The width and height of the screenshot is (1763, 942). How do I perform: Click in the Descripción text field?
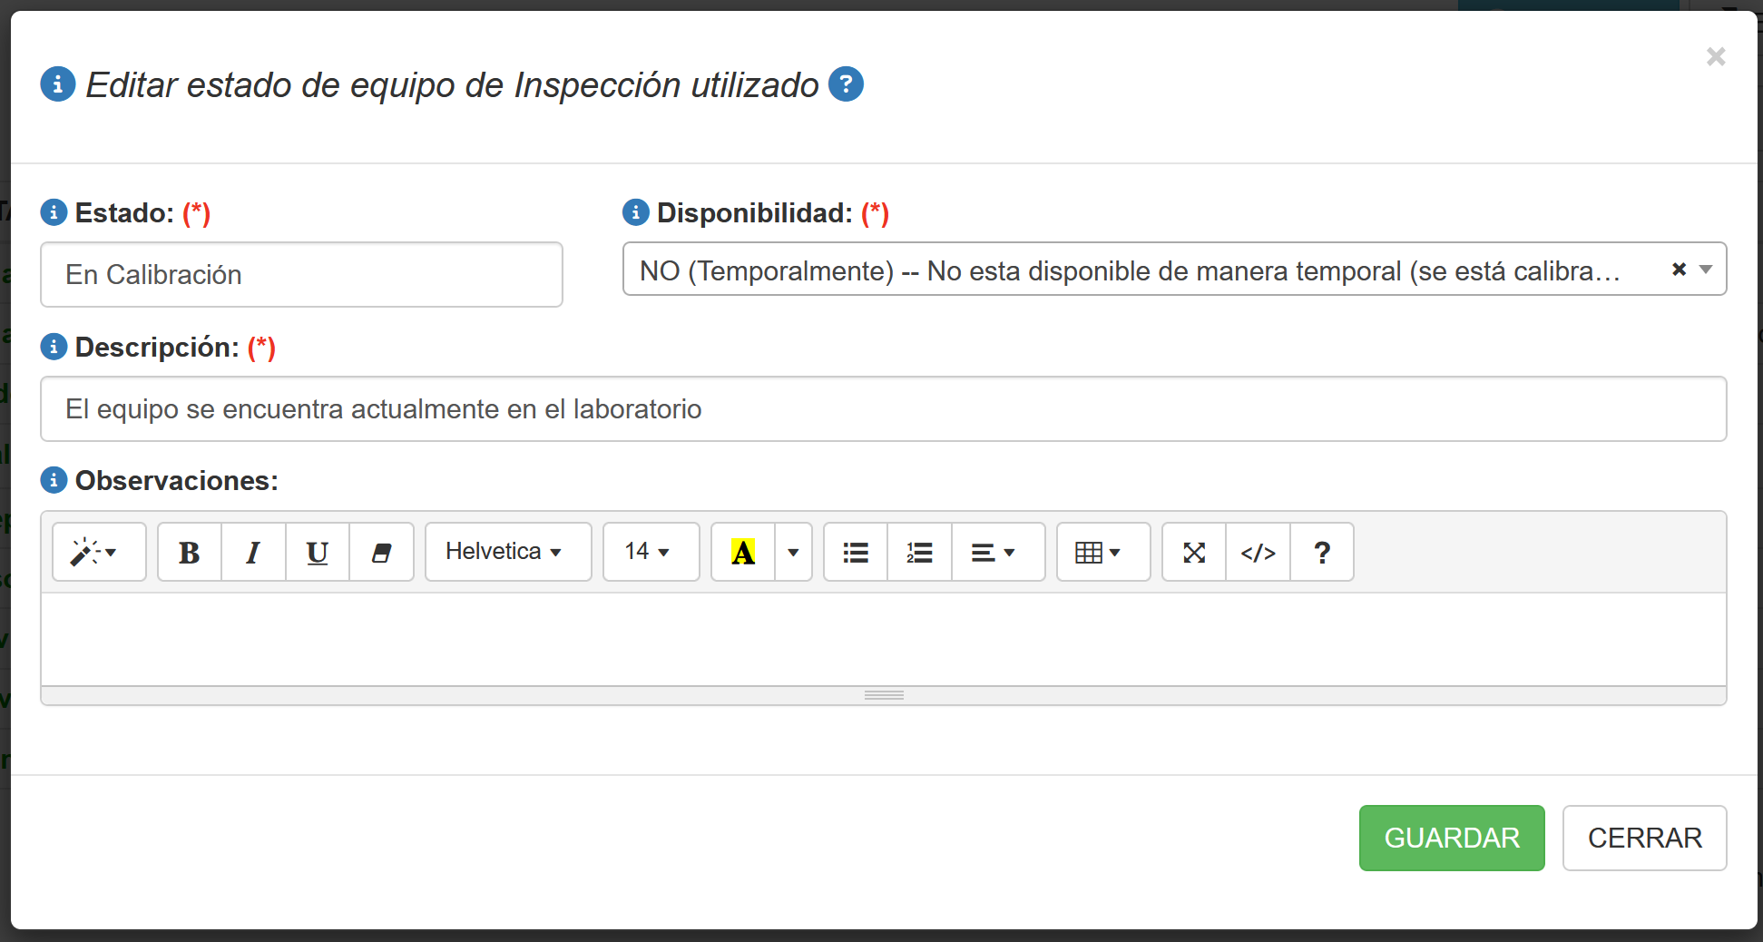pyautogui.click(x=882, y=409)
